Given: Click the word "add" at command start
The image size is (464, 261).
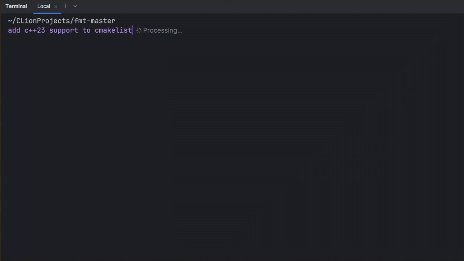Looking at the screenshot, I should tap(14, 30).
